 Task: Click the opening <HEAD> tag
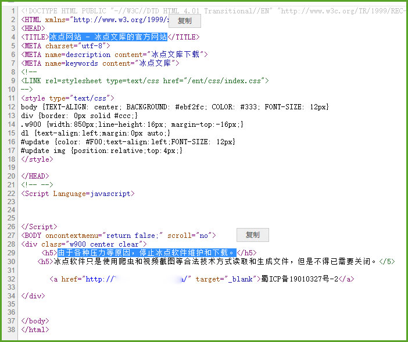[x=33, y=28]
